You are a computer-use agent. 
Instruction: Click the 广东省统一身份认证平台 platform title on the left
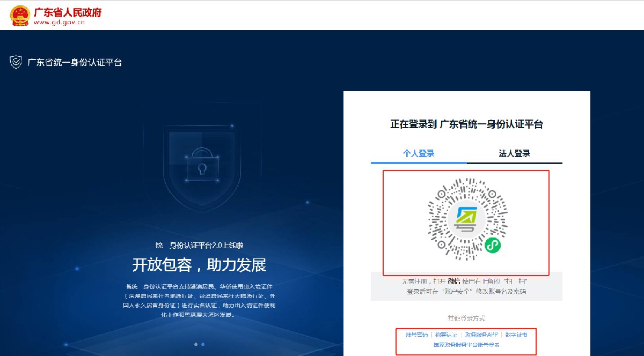(x=75, y=62)
